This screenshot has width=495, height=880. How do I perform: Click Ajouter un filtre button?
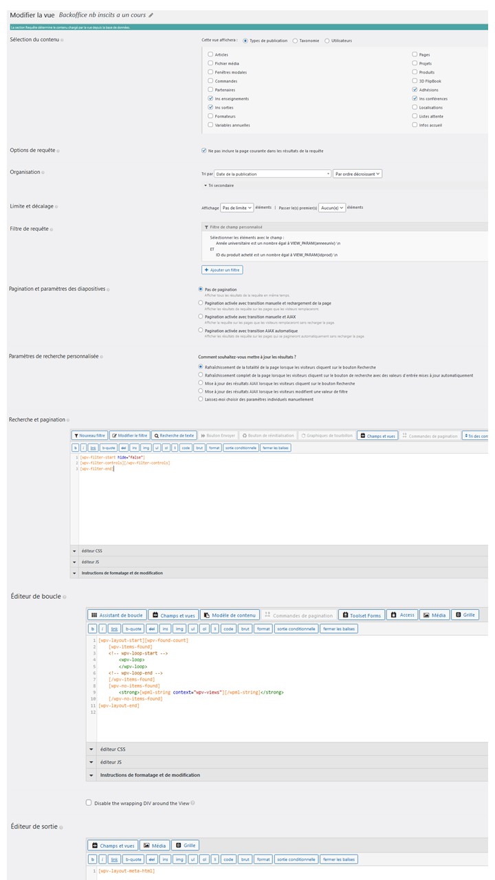tap(222, 270)
